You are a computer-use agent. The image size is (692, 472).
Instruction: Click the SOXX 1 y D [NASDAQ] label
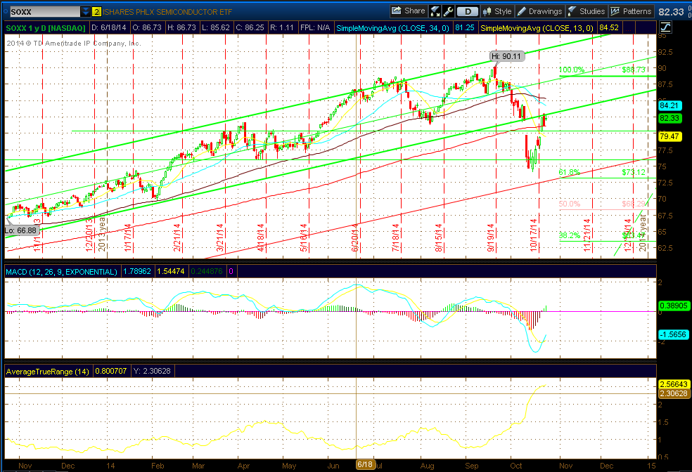coord(46,28)
